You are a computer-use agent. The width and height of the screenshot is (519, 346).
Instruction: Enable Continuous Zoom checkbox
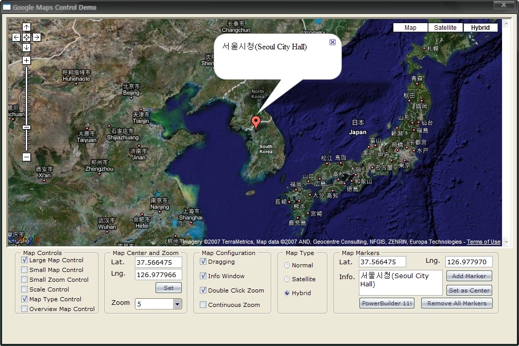(203, 305)
